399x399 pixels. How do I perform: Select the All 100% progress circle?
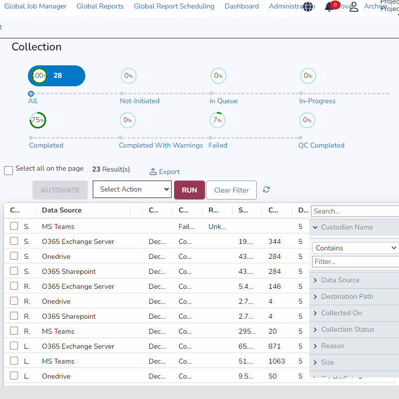coord(39,76)
